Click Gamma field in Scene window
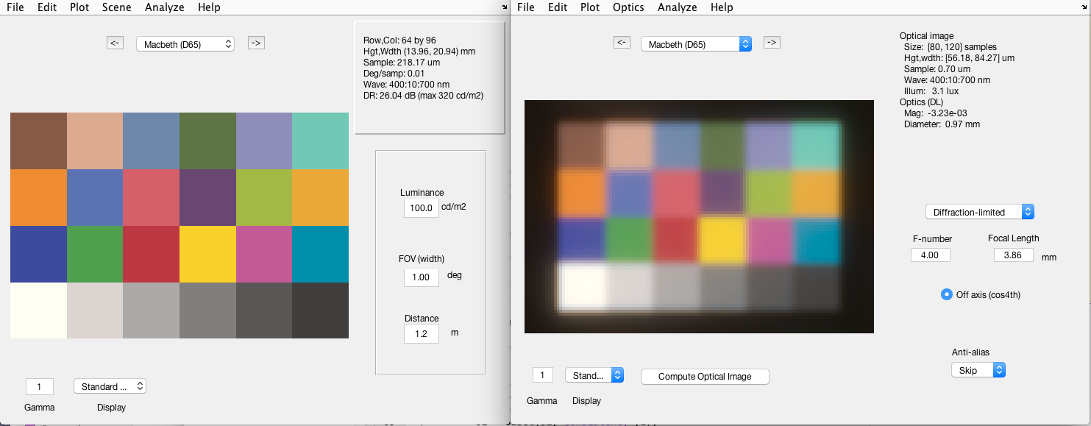Screen dimensions: 1091x426 pyautogui.click(x=40, y=386)
